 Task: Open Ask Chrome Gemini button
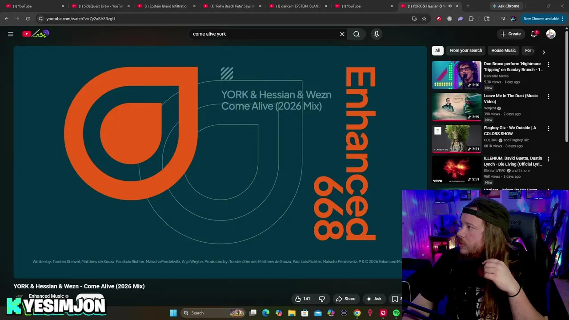(x=506, y=6)
